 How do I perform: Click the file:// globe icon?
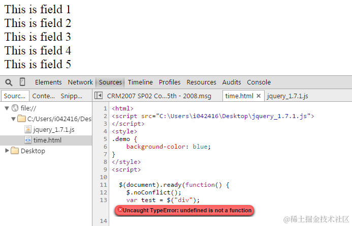point(15,108)
